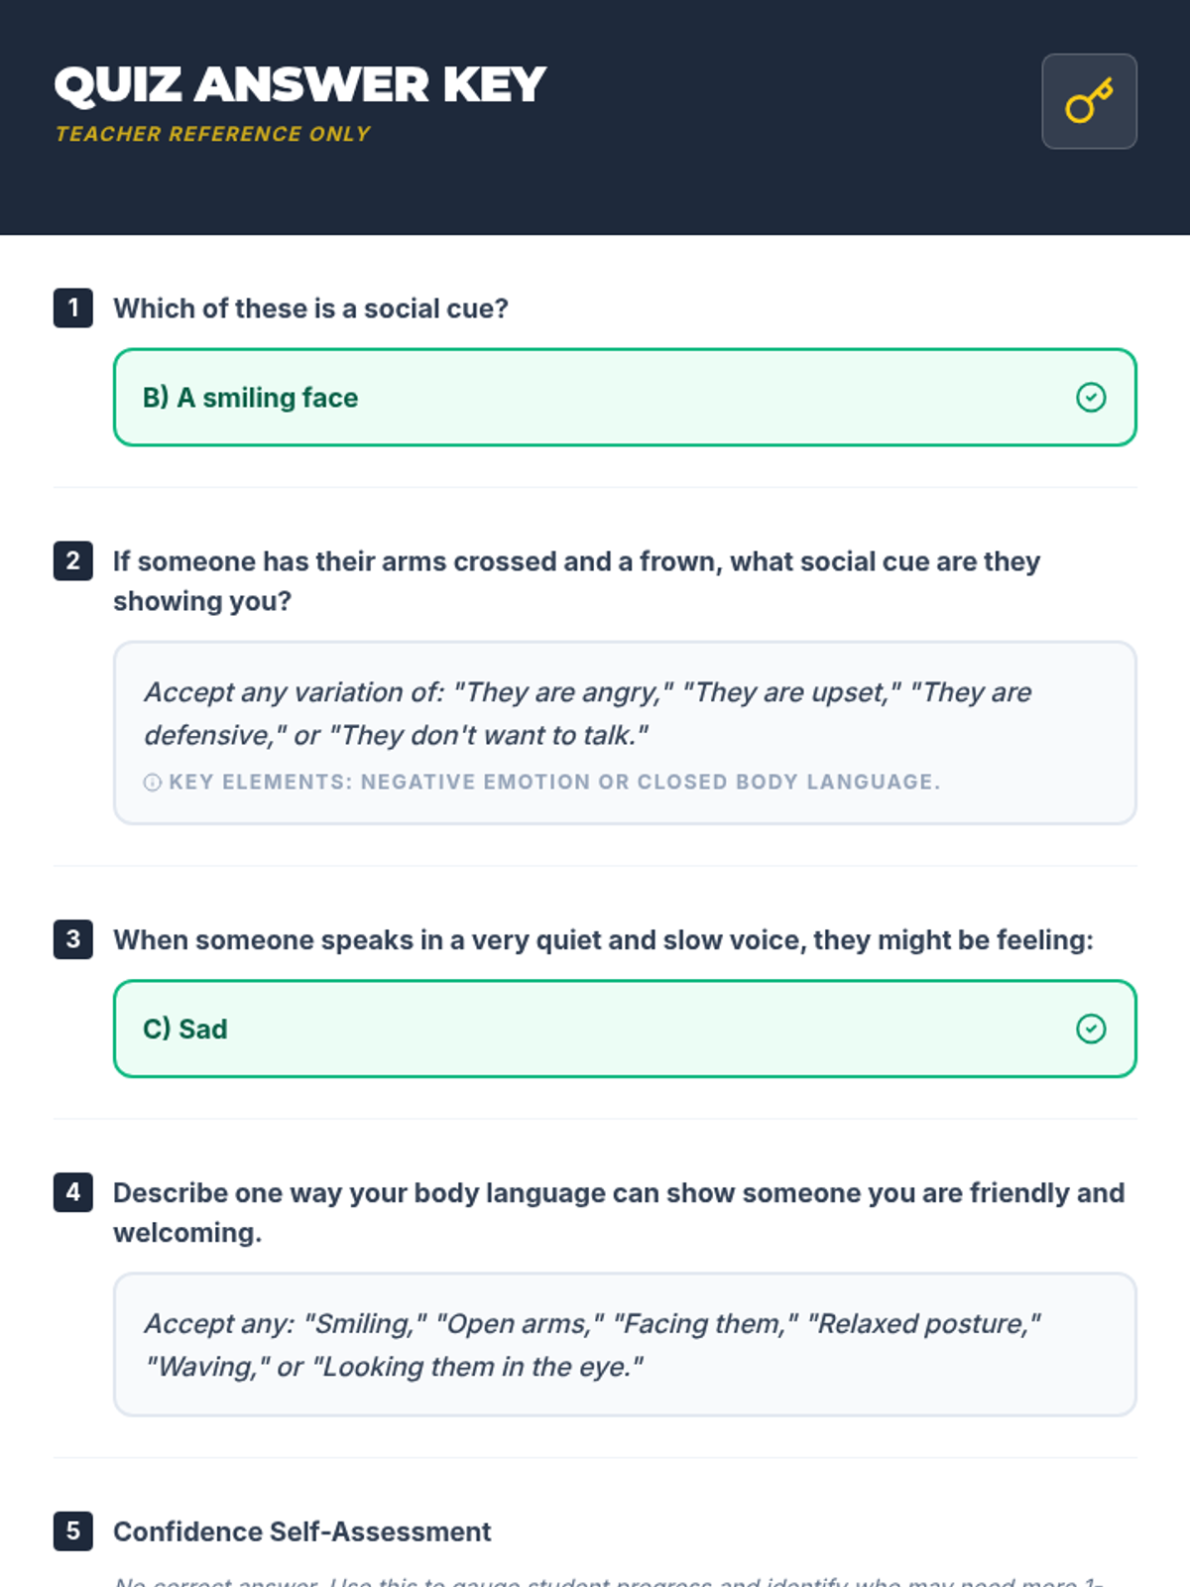Screen dimensions: 1190x1587
Task: Click the question 3 number badge
Action: [73, 939]
